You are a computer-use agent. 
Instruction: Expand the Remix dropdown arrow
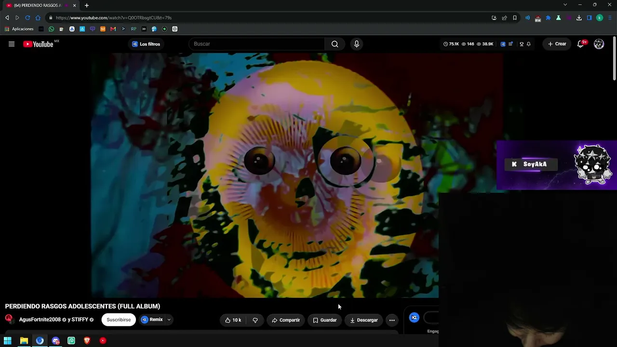169,320
